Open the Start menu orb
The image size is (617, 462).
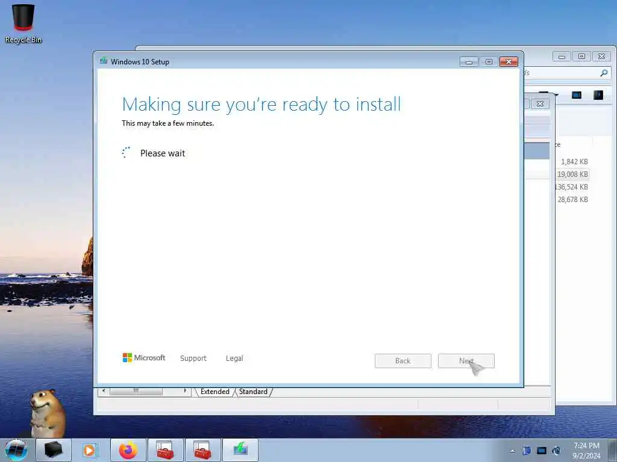[16, 450]
